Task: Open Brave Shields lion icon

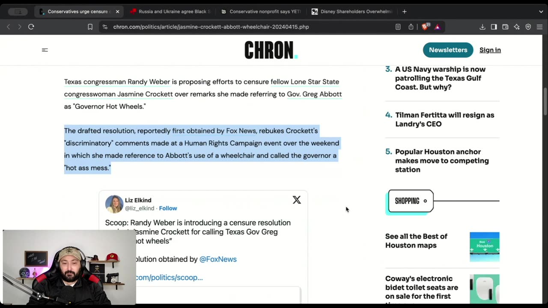Action: point(425,27)
